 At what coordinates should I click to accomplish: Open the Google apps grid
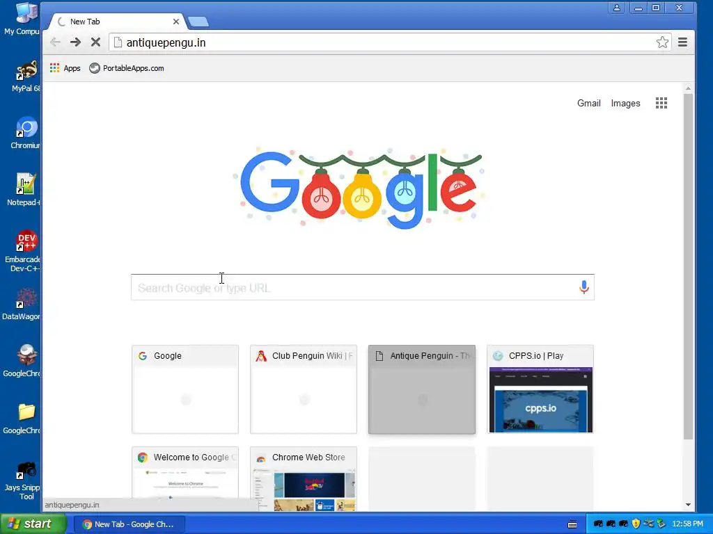(x=661, y=103)
